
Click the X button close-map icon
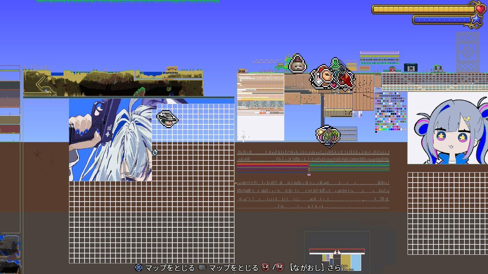139,268
